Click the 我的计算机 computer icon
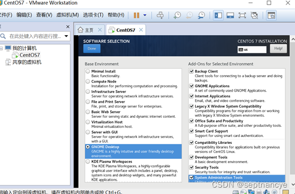The height and width of the screenshot is (194, 295). click(8, 48)
